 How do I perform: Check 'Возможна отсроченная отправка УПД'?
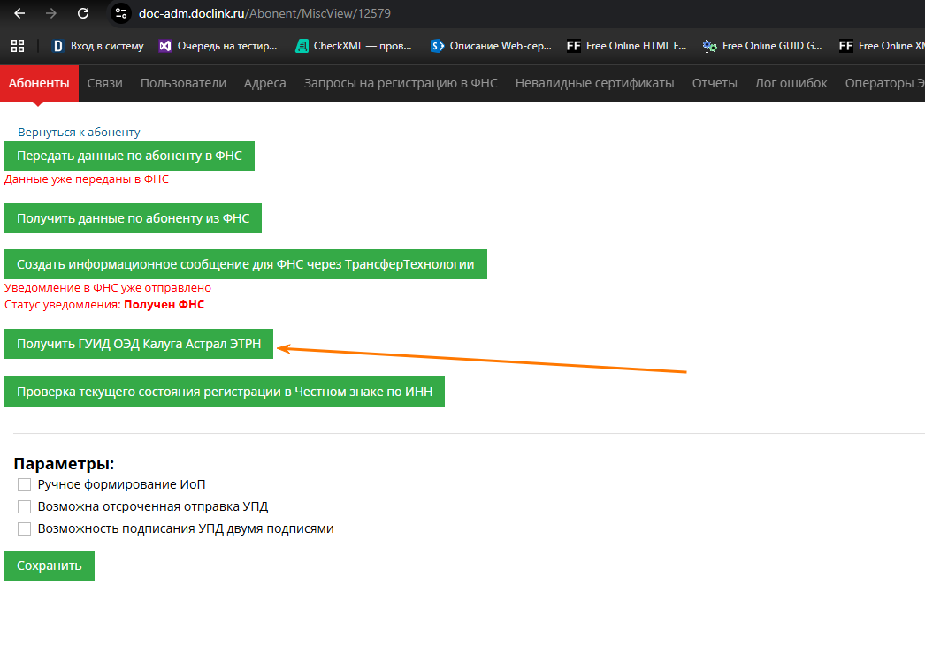click(24, 506)
